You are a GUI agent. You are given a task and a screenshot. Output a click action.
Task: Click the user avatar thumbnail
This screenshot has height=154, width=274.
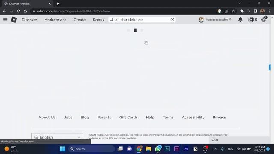(201, 20)
